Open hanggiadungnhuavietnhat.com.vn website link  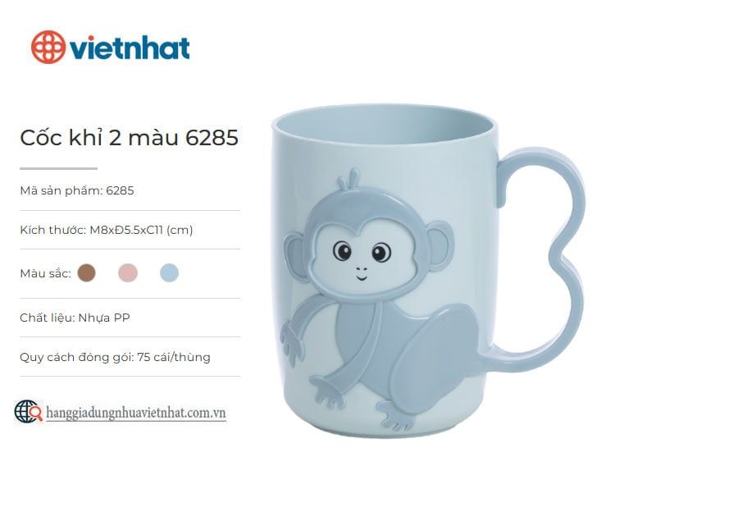pyautogui.click(x=136, y=413)
